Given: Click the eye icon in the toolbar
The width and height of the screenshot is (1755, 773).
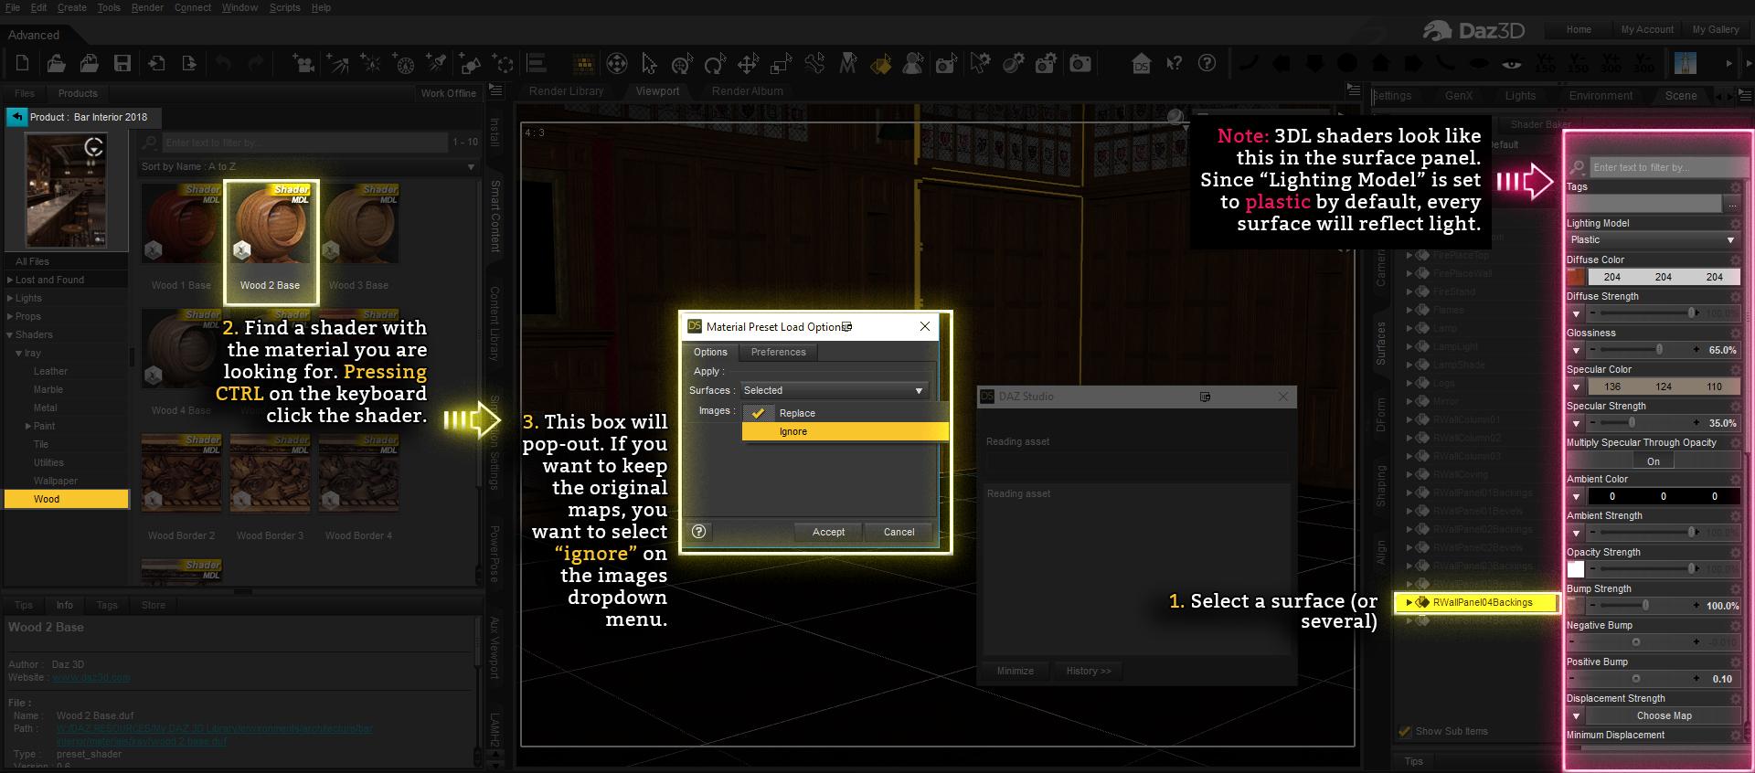Looking at the screenshot, I should point(1512,63).
